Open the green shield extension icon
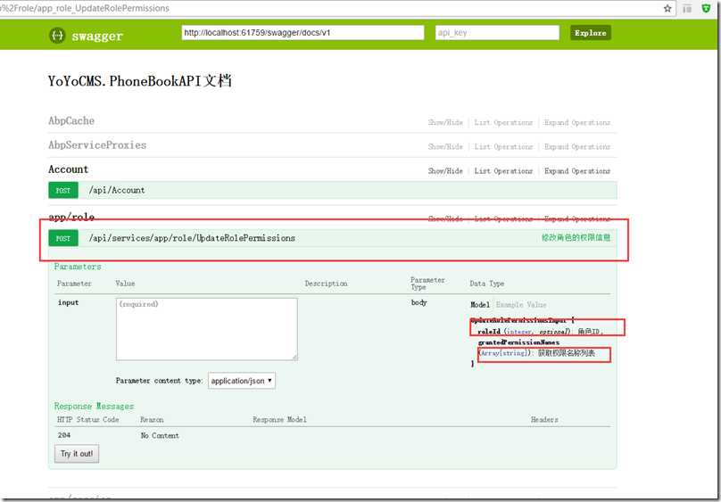 tap(706, 8)
